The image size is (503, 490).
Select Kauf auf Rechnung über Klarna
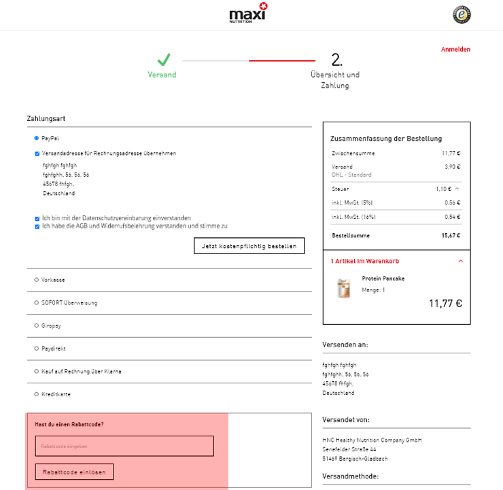(37, 371)
